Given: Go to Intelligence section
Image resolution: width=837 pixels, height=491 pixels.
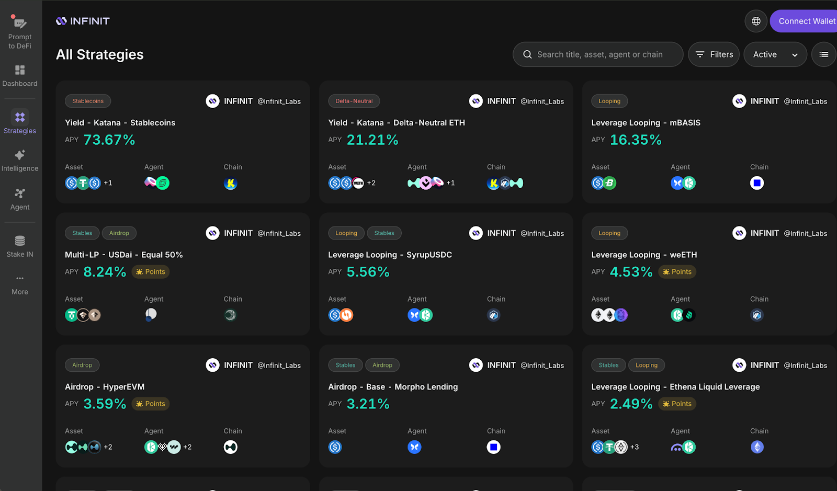Looking at the screenshot, I should coord(20,161).
